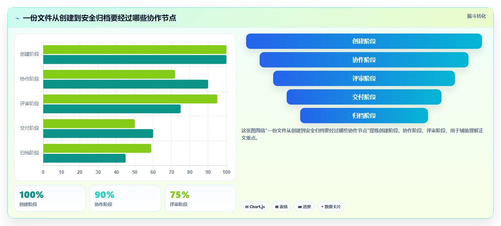Click the 进度 tag chip

(x=304, y=207)
